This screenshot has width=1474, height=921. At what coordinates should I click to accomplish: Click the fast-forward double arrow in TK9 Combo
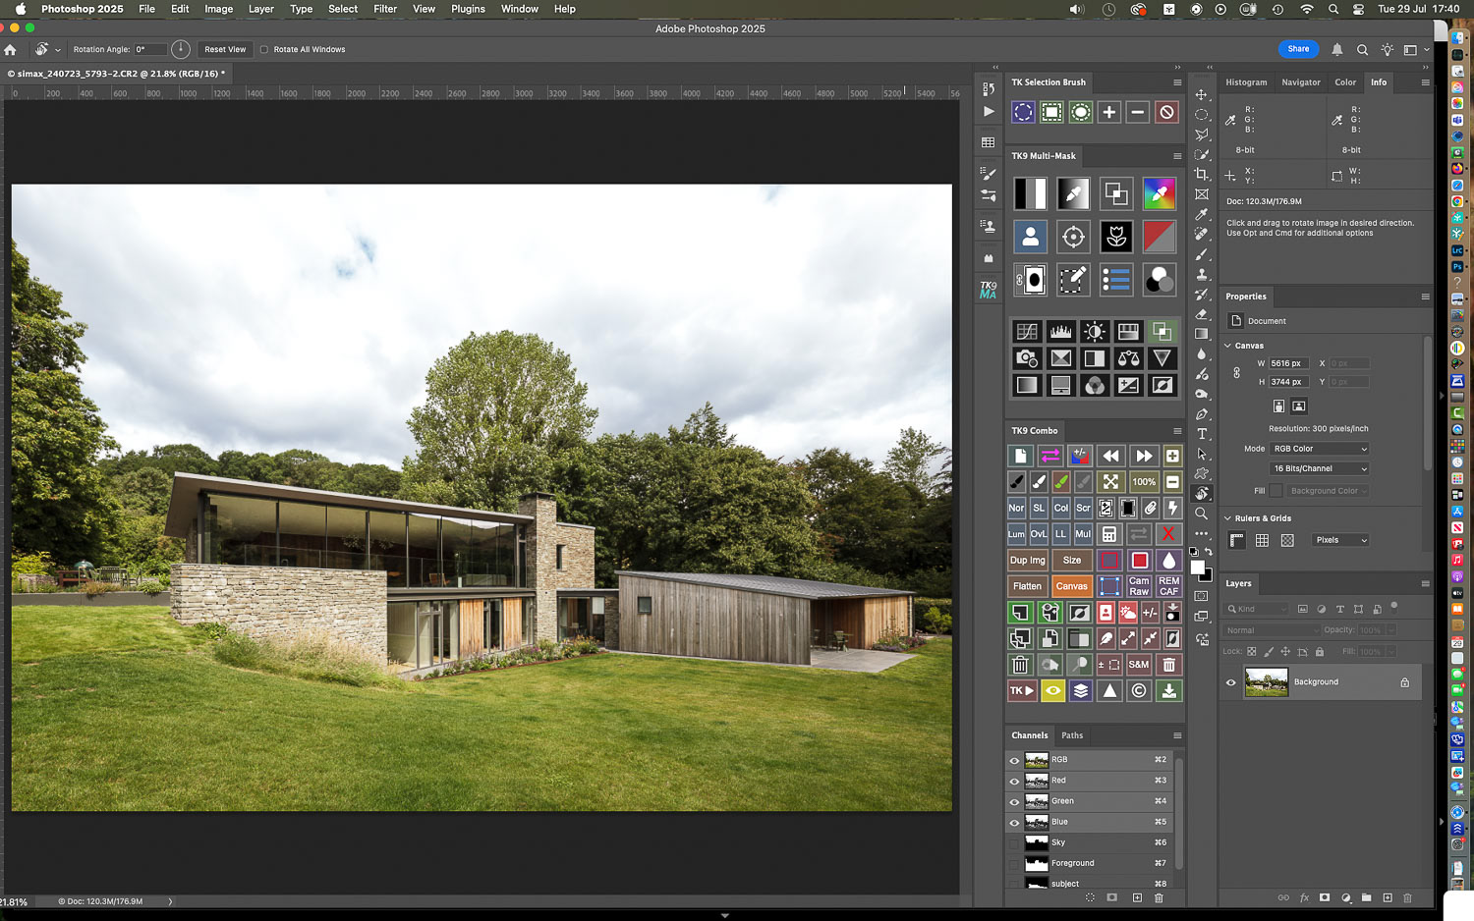click(x=1143, y=456)
